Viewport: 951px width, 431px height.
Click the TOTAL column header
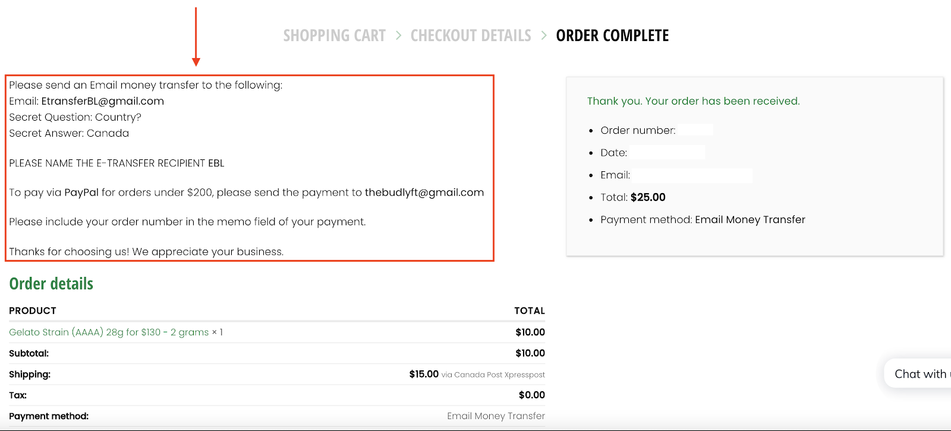[529, 311]
